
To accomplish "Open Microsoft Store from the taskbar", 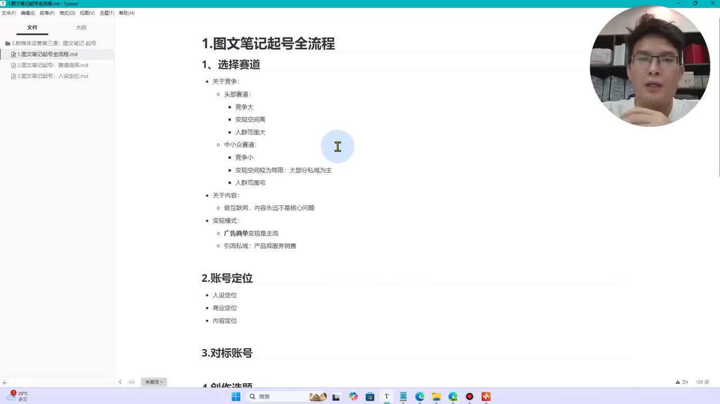I will (x=370, y=397).
